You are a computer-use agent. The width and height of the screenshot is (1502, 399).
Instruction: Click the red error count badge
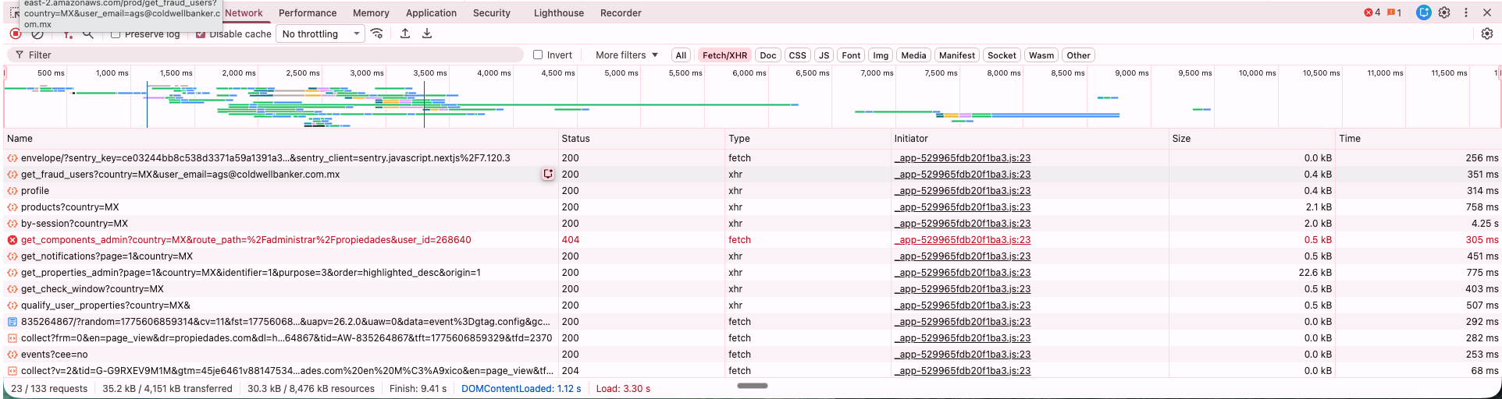click(1372, 12)
